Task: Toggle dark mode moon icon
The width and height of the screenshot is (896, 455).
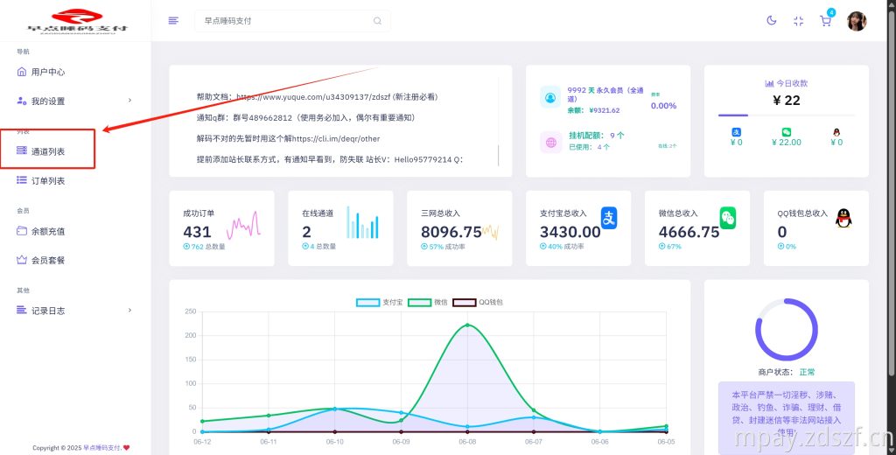Action: click(x=771, y=21)
